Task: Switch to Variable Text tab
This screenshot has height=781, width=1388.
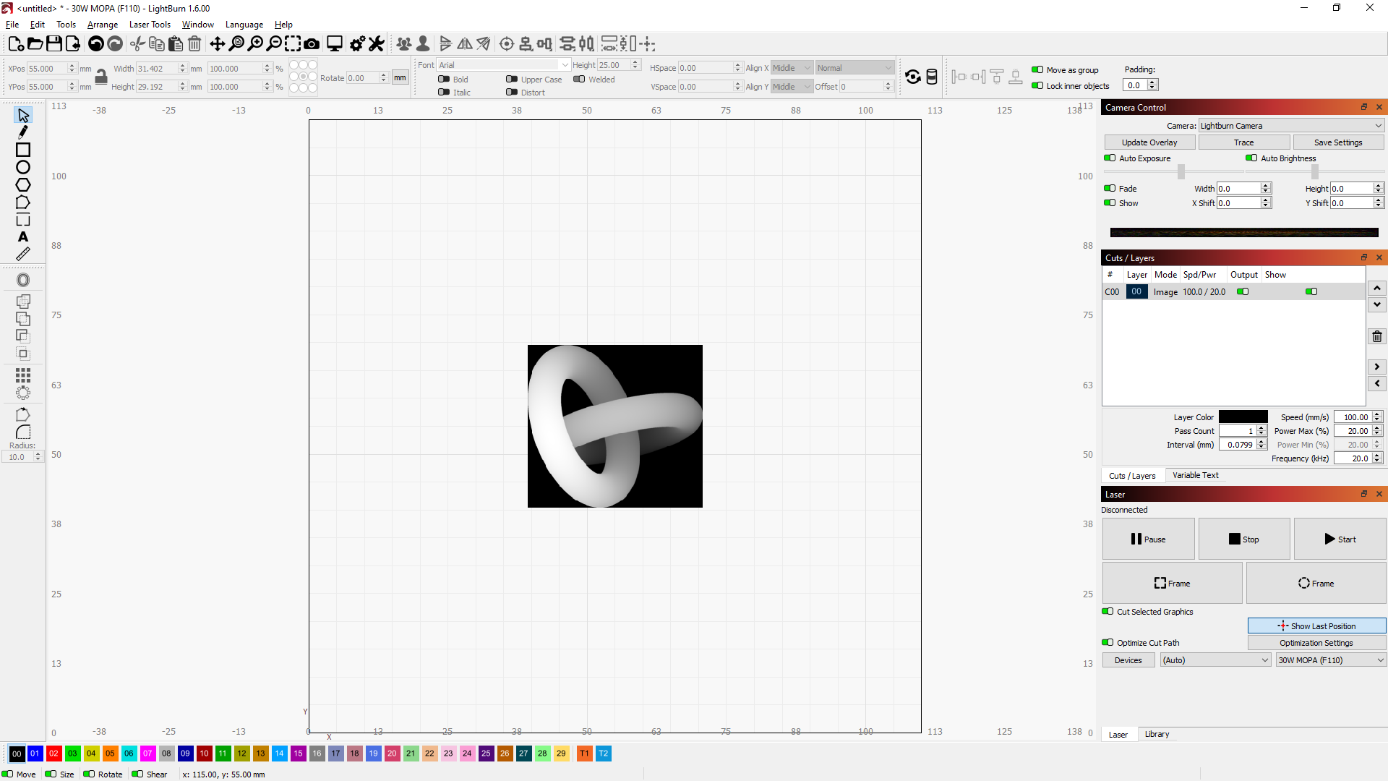Action: click(1196, 475)
